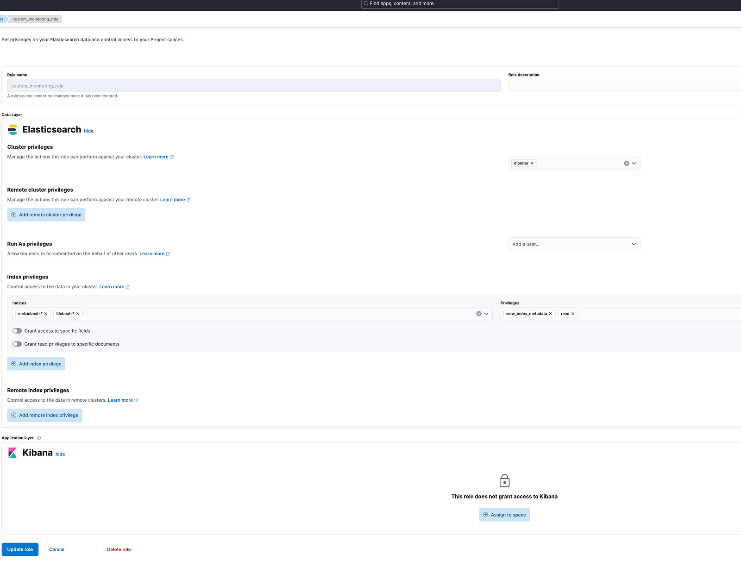Click the Update role button
Viewport: 741px width, 562px height.
pos(20,549)
